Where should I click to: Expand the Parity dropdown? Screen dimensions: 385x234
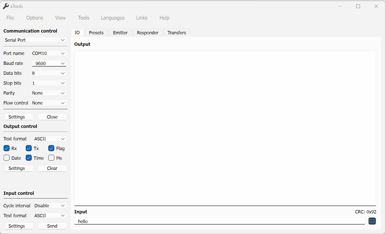[x=49, y=93]
